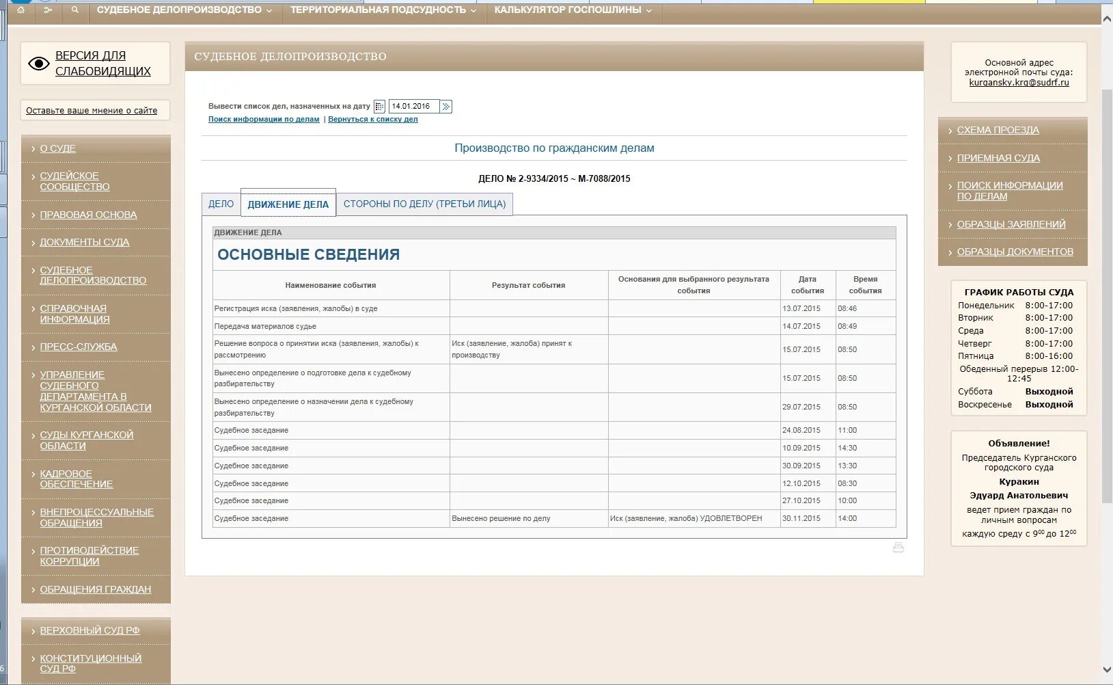
Task: Open the home page icon
Action: [20, 10]
